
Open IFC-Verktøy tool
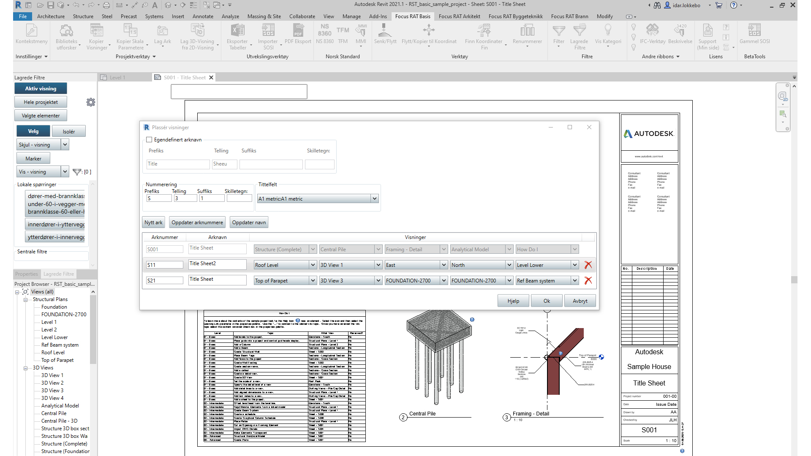[653, 34]
